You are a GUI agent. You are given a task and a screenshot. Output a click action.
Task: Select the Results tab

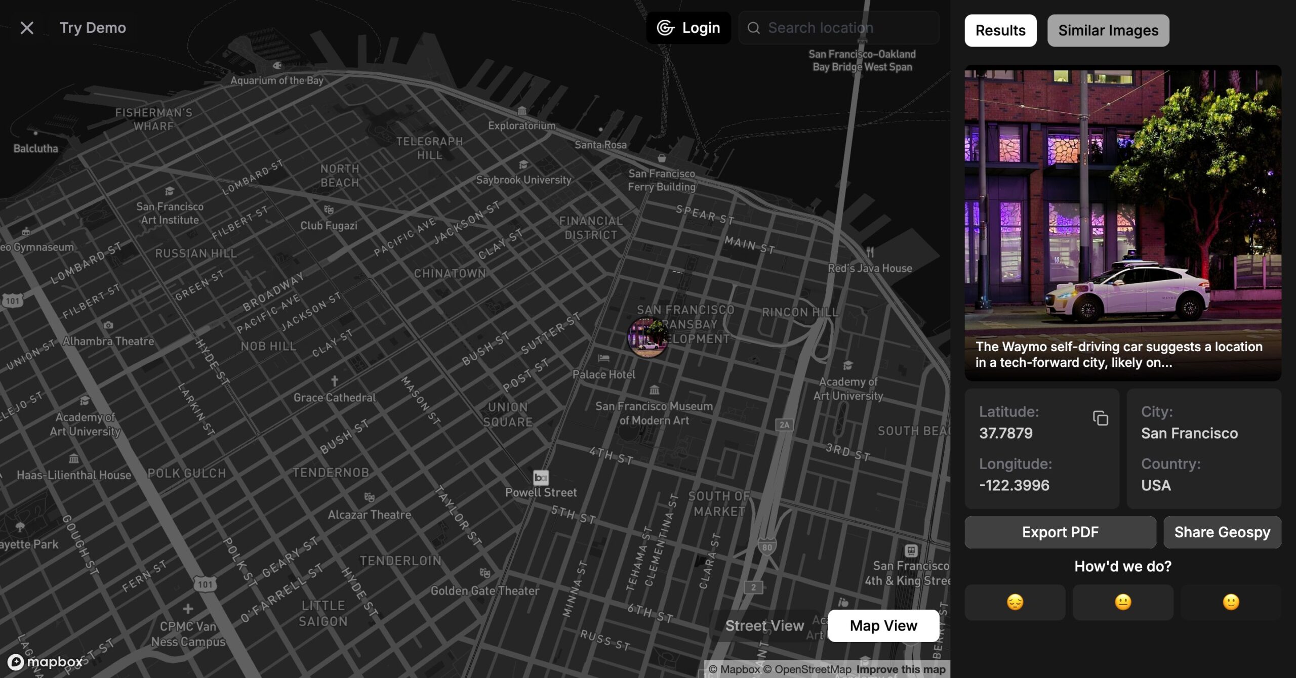coord(1000,30)
